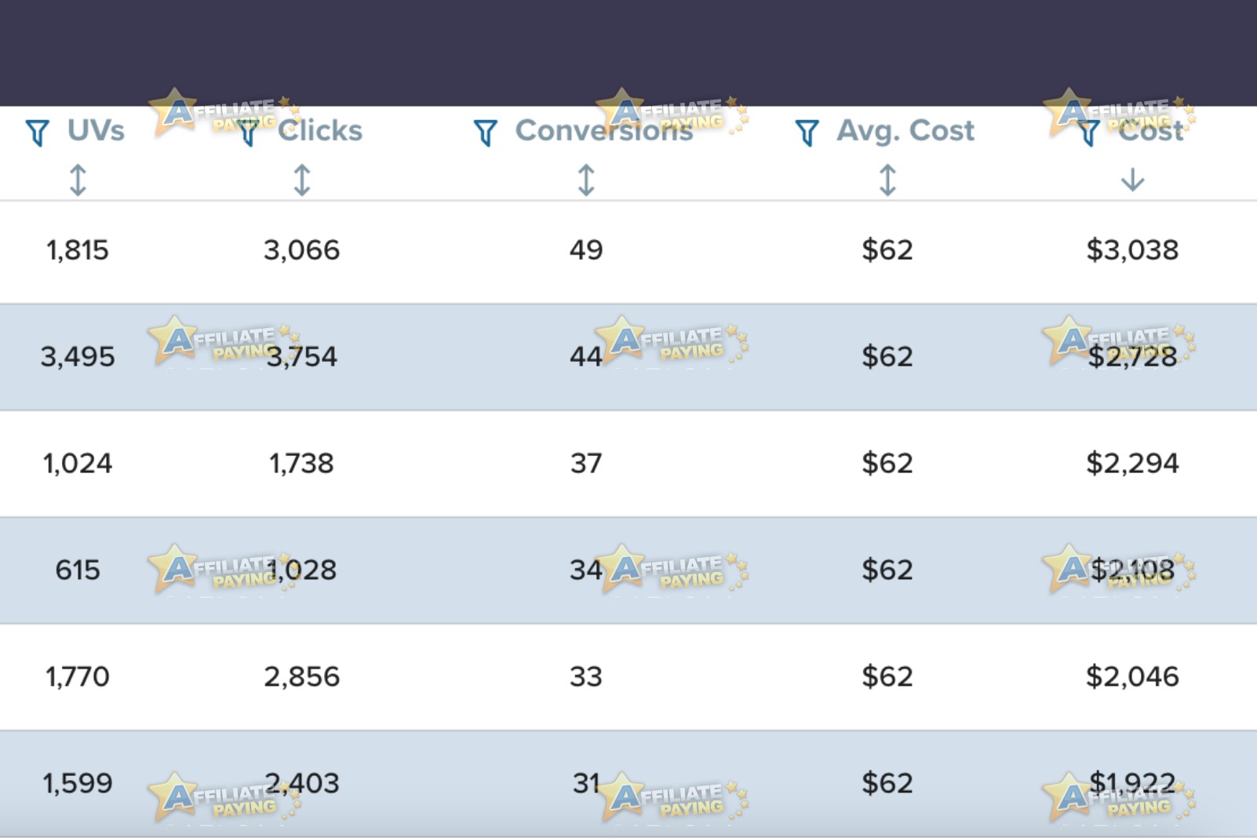Sort table by UVs arrows

(x=78, y=180)
